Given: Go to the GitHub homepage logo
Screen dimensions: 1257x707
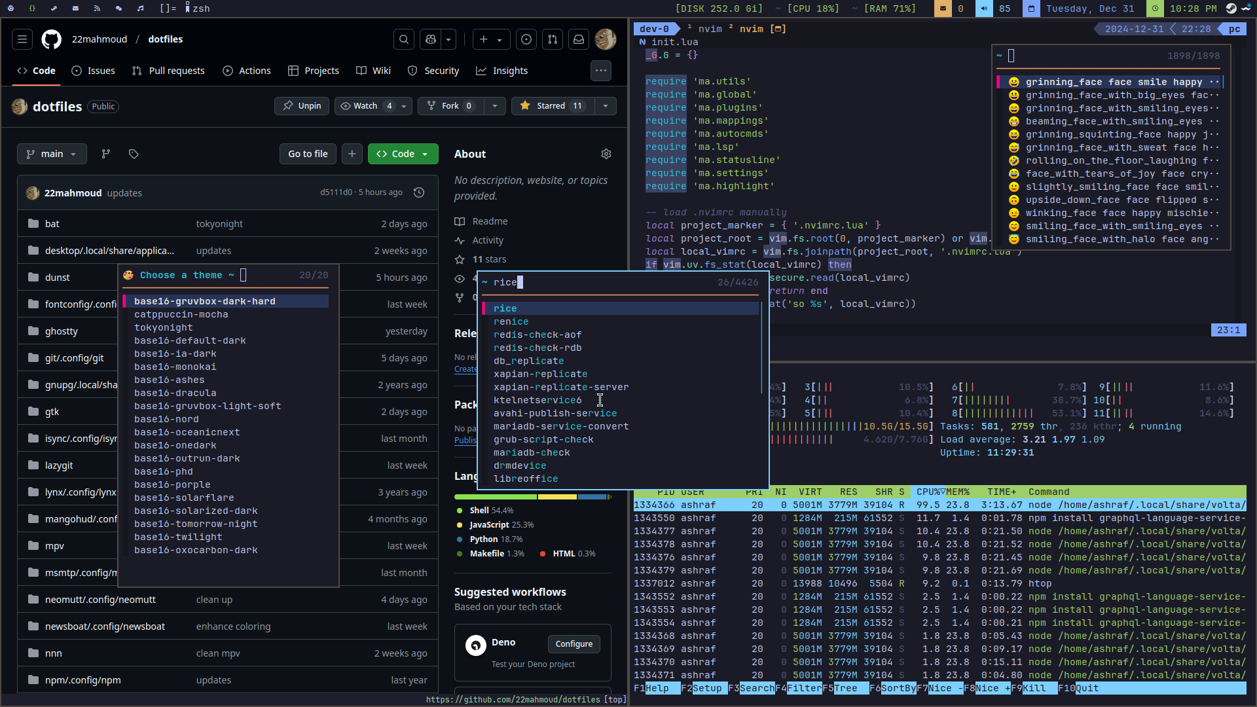Looking at the screenshot, I should (52, 39).
